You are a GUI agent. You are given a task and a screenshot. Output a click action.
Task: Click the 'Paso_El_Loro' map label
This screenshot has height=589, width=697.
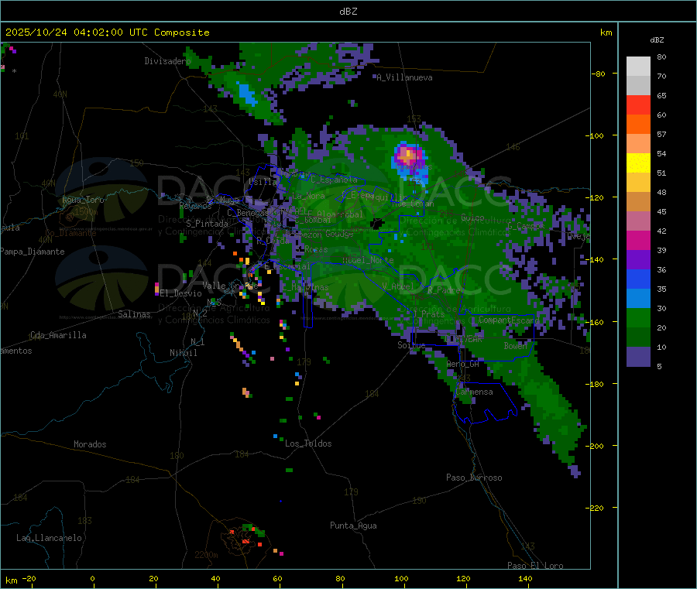535,566
